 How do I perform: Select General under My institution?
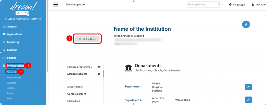point(11,72)
